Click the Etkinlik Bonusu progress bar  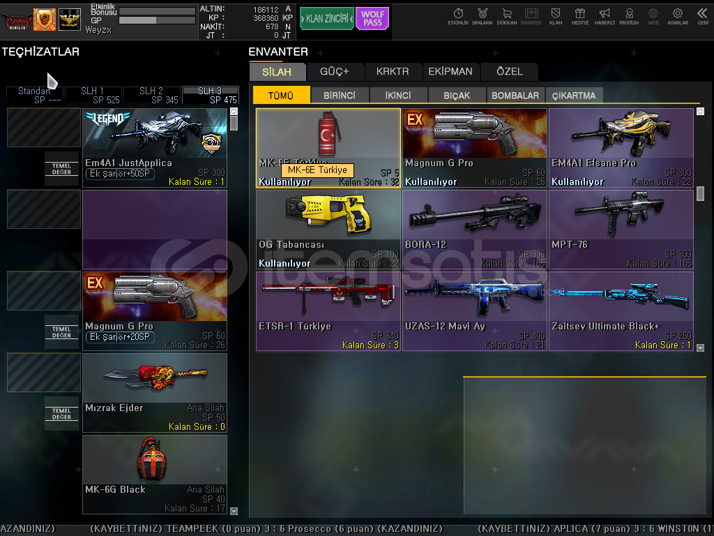coord(157,11)
